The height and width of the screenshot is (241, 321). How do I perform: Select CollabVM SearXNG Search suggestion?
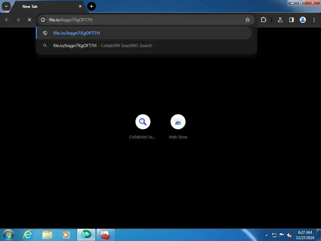144,46
